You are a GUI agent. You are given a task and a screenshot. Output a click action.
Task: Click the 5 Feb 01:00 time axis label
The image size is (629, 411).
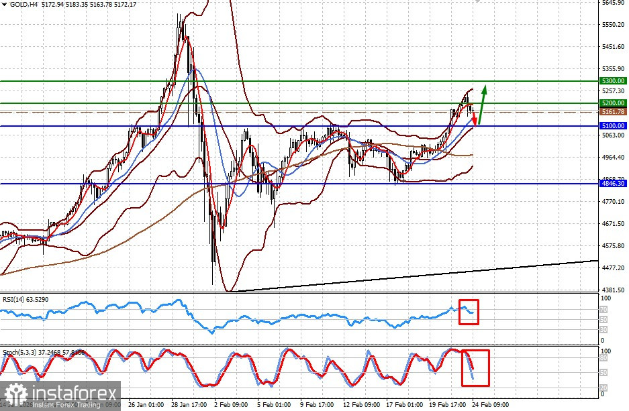(275, 404)
